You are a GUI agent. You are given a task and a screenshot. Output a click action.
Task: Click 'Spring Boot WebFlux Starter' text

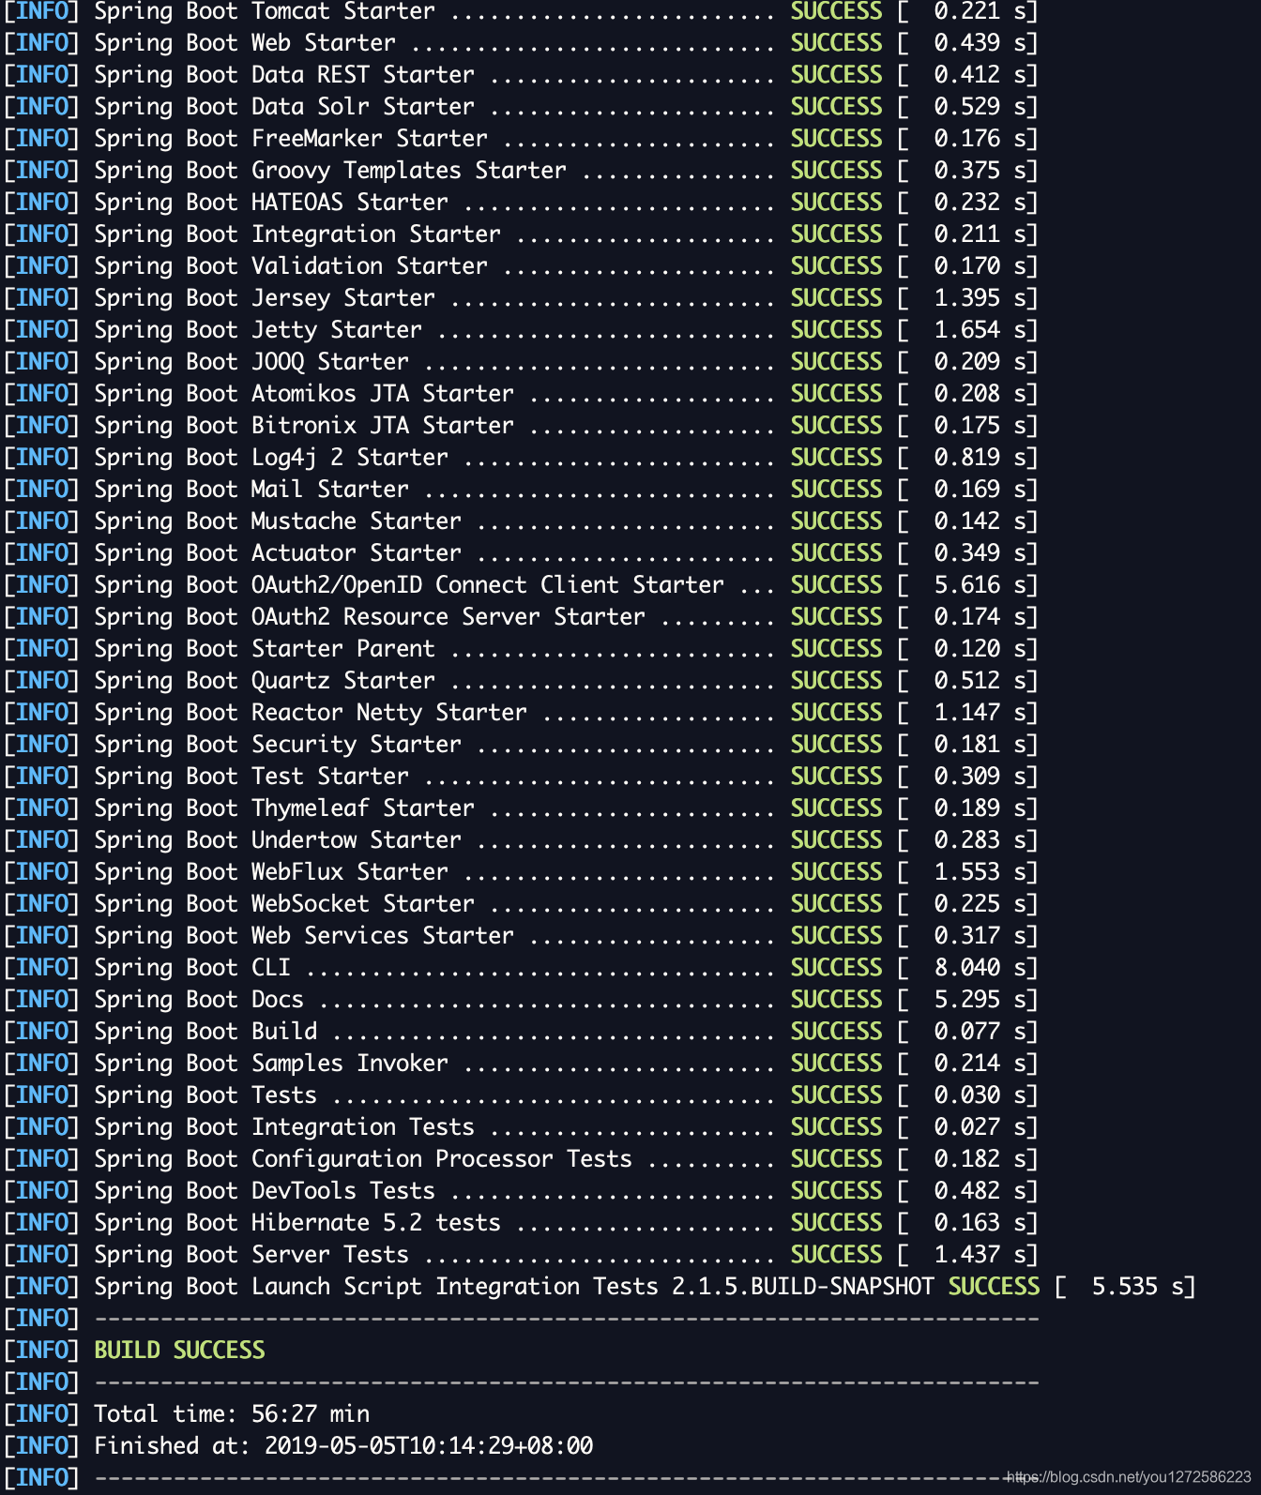pyautogui.click(x=271, y=872)
